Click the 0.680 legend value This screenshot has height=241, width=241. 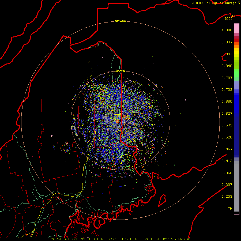(x=227, y=101)
